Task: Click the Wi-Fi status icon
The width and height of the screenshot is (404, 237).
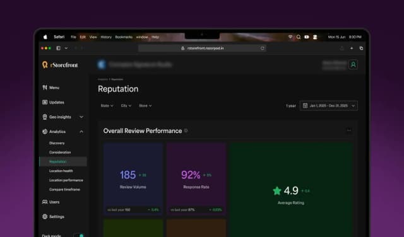Action: click(x=290, y=37)
